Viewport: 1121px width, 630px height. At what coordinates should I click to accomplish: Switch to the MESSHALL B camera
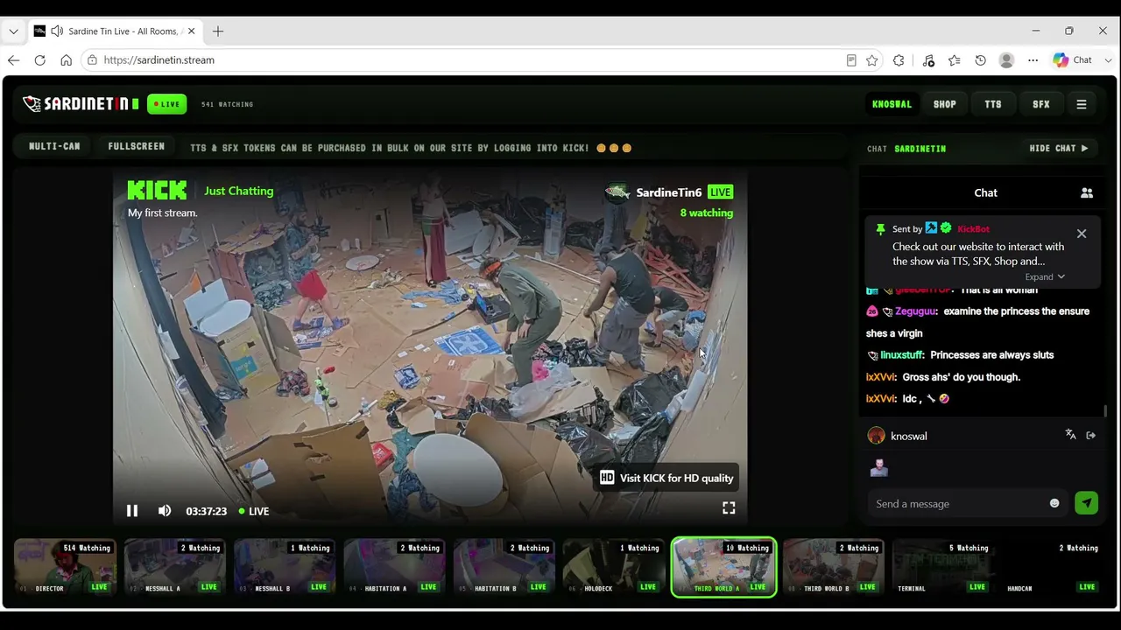[285, 567]
